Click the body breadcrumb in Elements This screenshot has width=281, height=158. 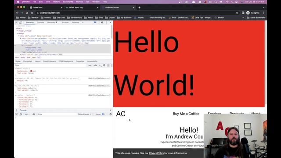click(x=22, y=57)
